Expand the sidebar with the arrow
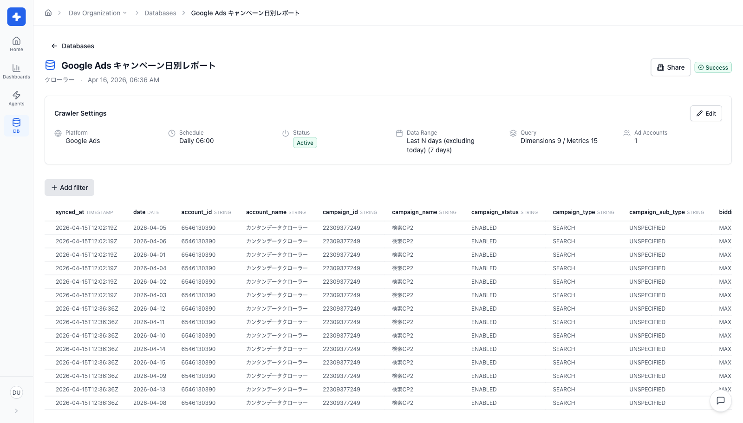Viewport: 743px width, 423px height. coord(16,411)
